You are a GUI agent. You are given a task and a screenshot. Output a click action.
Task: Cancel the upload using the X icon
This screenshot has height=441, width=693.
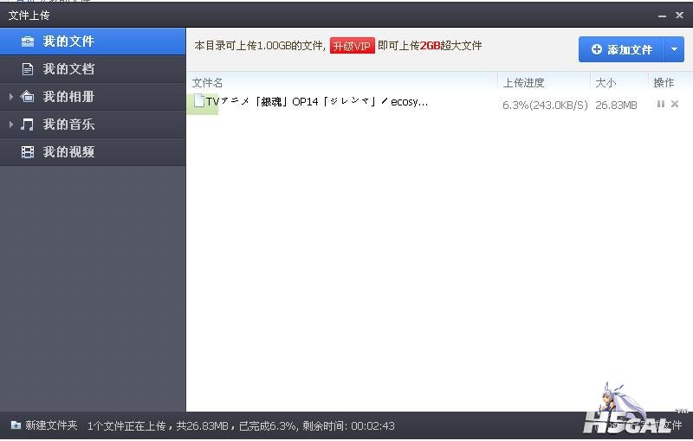[x=675, y=104]
